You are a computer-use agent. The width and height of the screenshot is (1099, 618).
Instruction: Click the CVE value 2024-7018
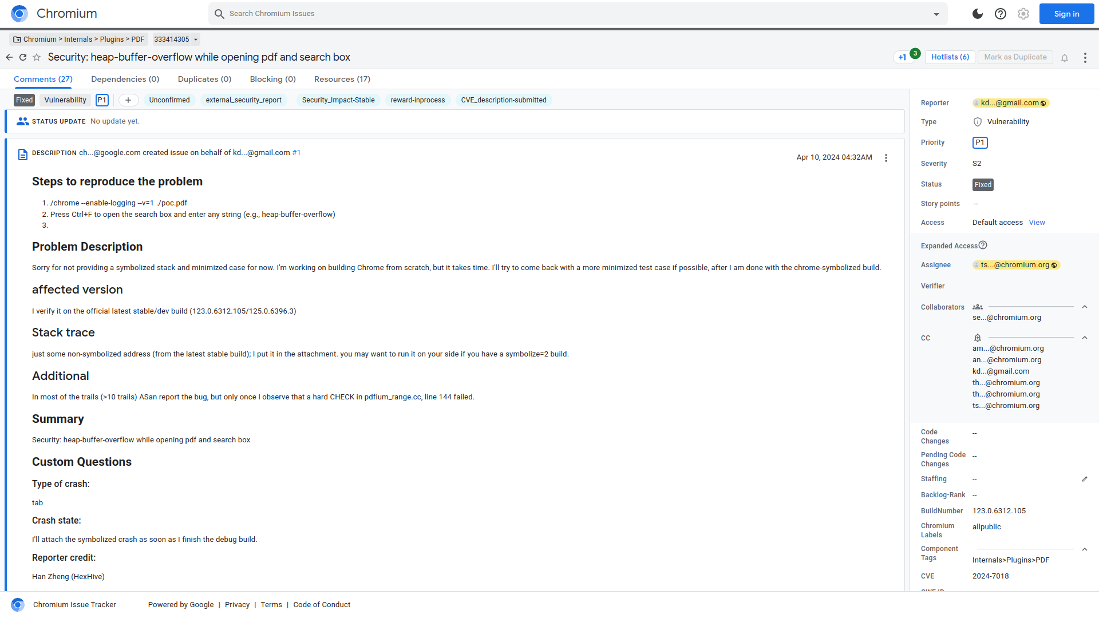click(991, 576)
